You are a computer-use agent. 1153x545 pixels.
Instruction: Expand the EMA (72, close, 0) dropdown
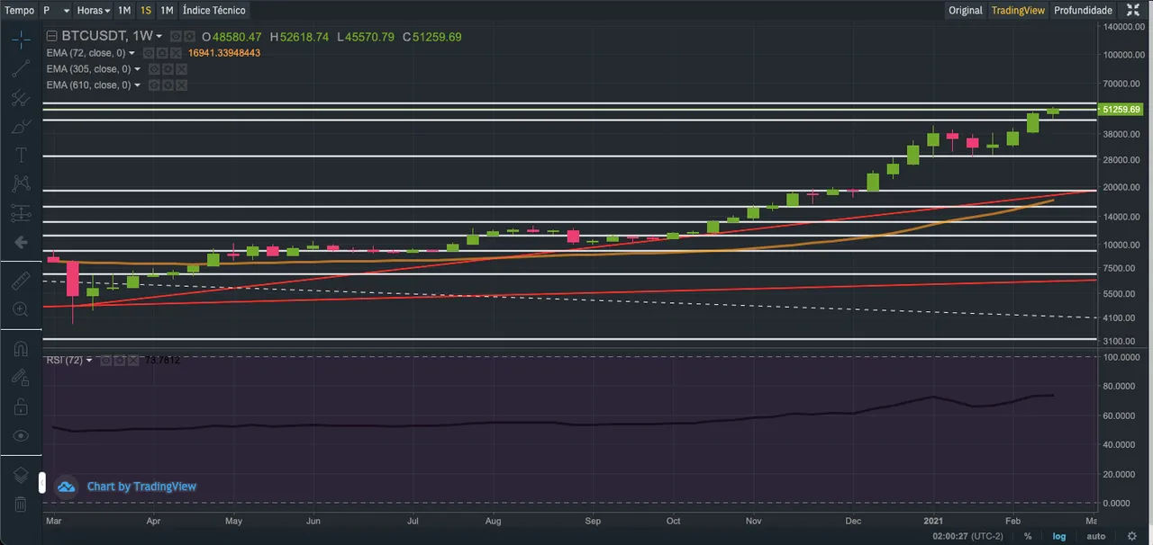pyautogui.click(x=132, y=53)
